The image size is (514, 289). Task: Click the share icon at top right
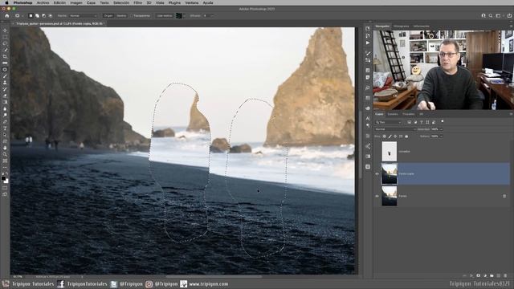coord(509,15)
